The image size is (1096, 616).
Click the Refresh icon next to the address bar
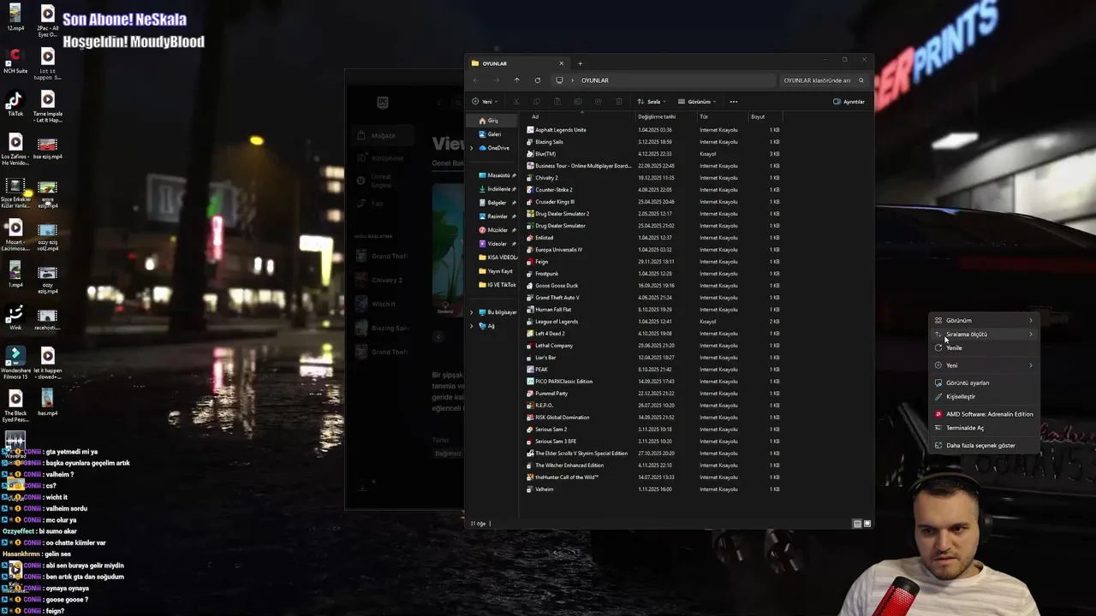[x=538, y=80]
